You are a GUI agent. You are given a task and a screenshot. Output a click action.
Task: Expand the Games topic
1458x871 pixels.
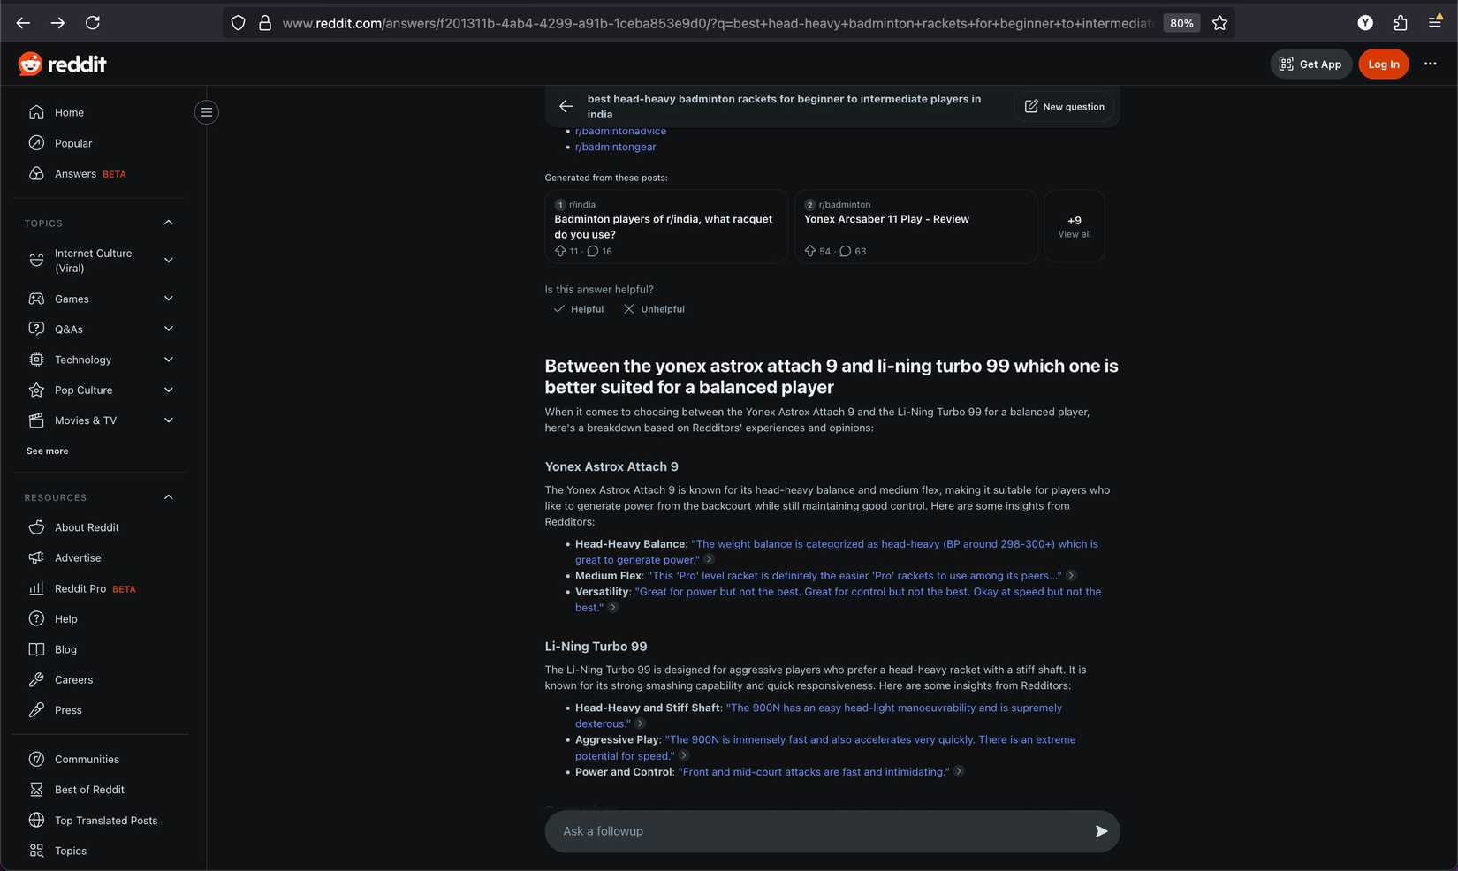(x=72, y=299)
